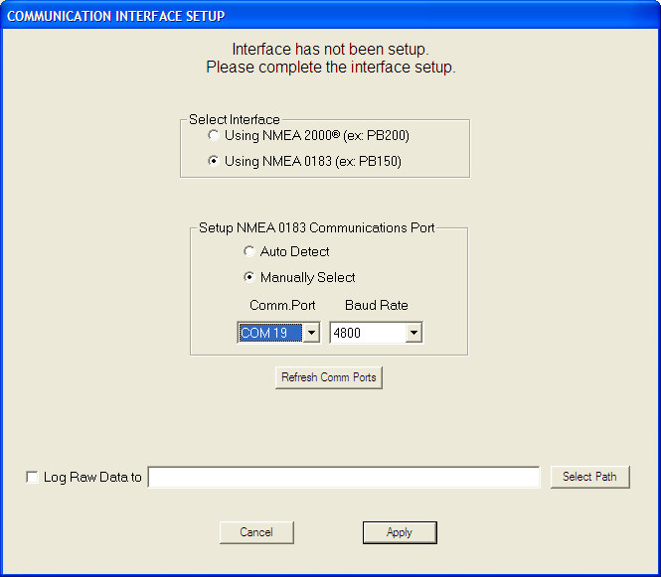Click the Select Path button
Screen dimensions: 661x577
click(x=589, y=478)
